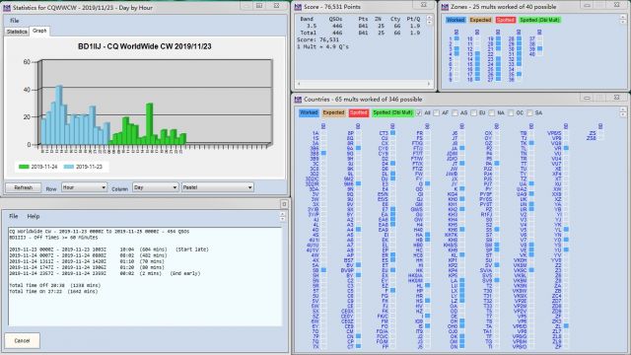The width and height of the screenshot is (631, 355).
Task: Click the 2019-11-24 green legend entry
Action: 37,167
